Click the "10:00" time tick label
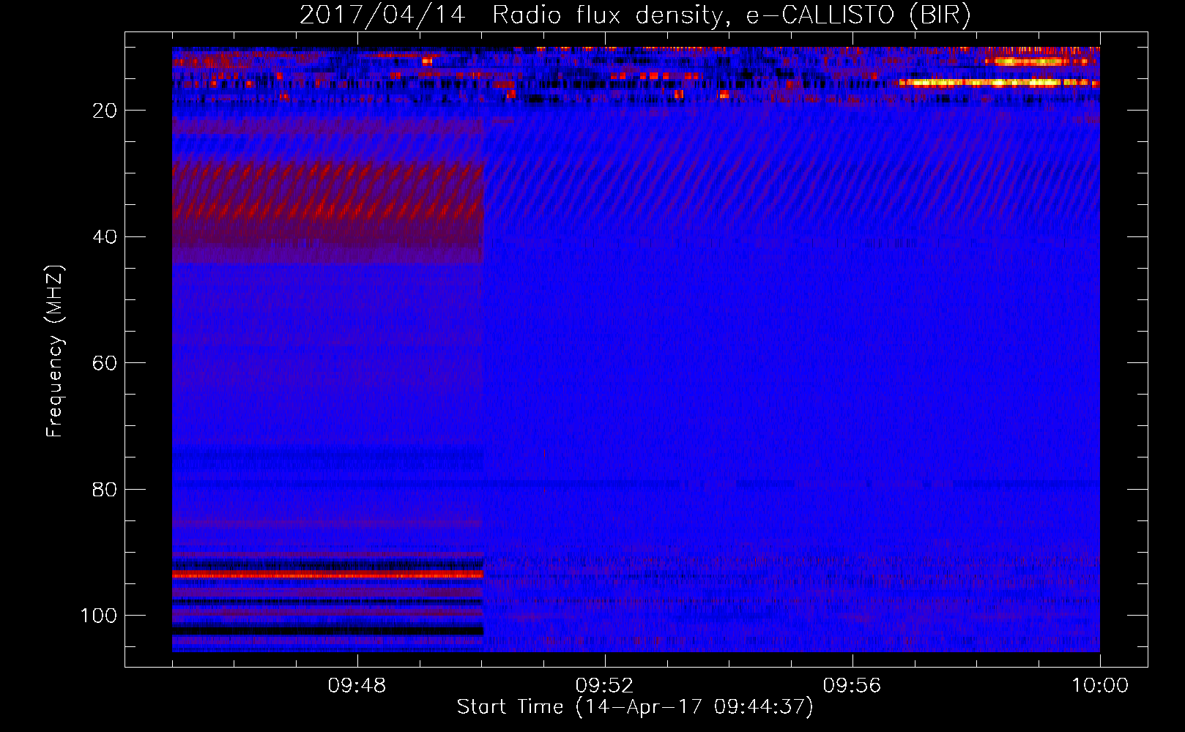Image resolution: width=1185 pixels, height=732 pixels. tap(1100, 686)
